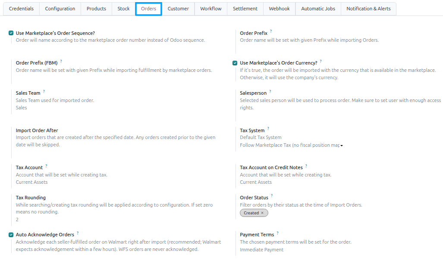443x266 pixels.
Task: Edit Tax Account on Credit Notes field
Action: pyautogui.click(x=256, y=182)
